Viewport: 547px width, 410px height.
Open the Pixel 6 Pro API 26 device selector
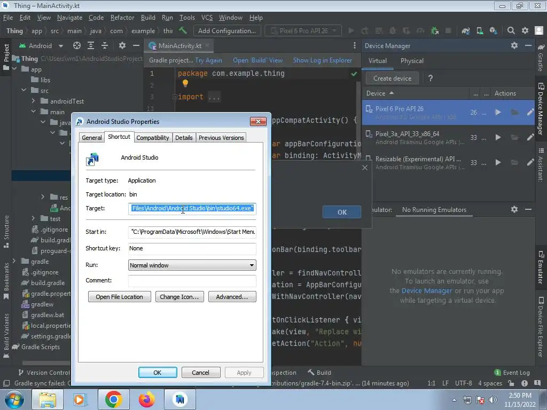coord(303,30)
